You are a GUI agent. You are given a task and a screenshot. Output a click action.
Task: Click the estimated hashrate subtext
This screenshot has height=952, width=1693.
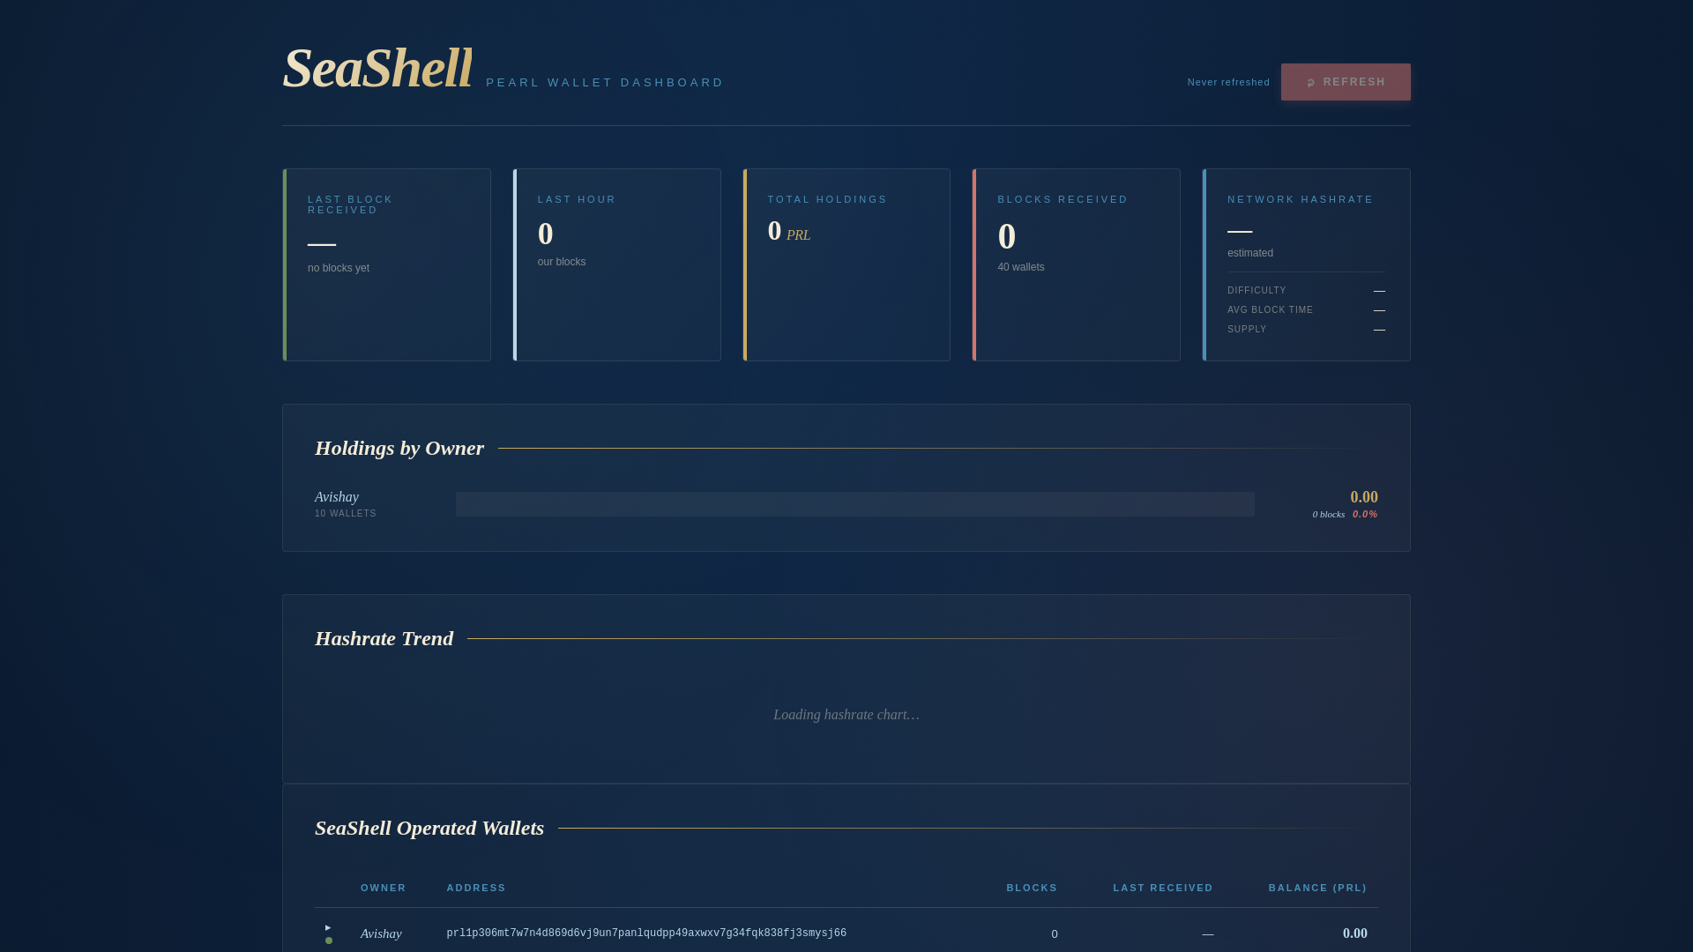point(1249,253)
